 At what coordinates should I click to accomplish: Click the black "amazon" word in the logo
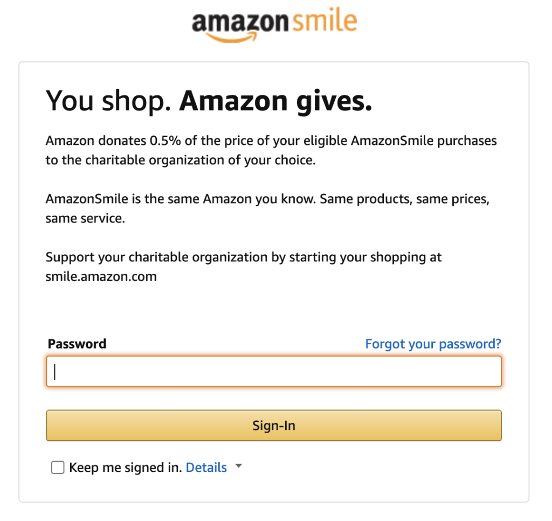coord(241,22)
